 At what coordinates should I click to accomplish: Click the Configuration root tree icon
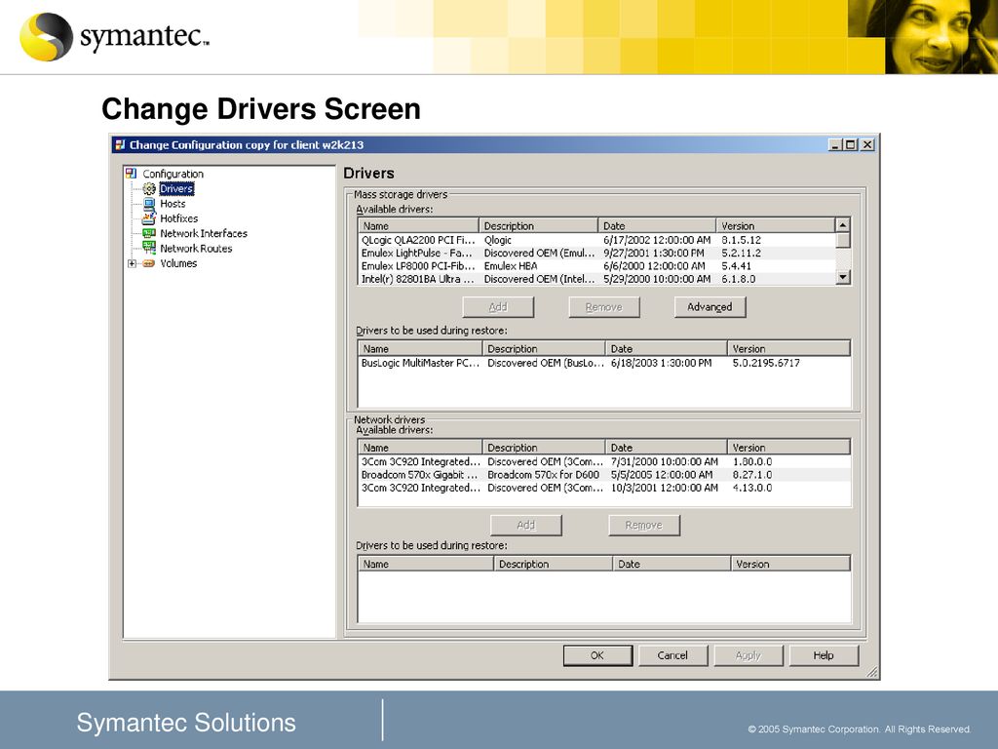click(132, 174)
